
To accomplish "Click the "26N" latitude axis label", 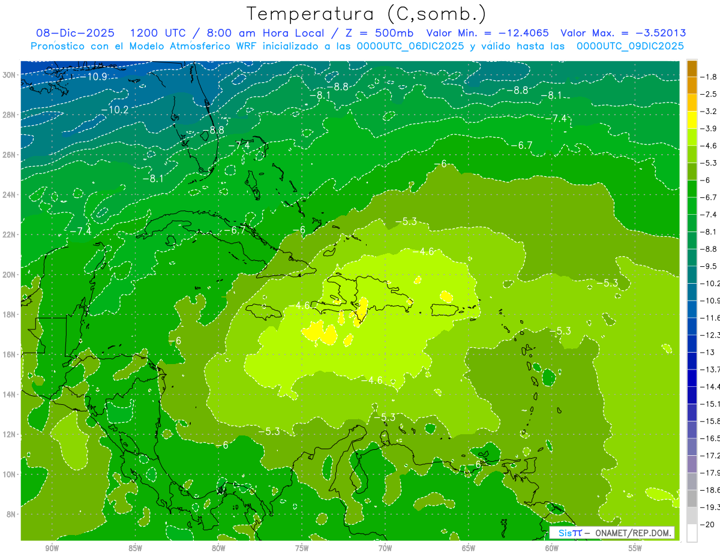I will click(x=10, y=155).
